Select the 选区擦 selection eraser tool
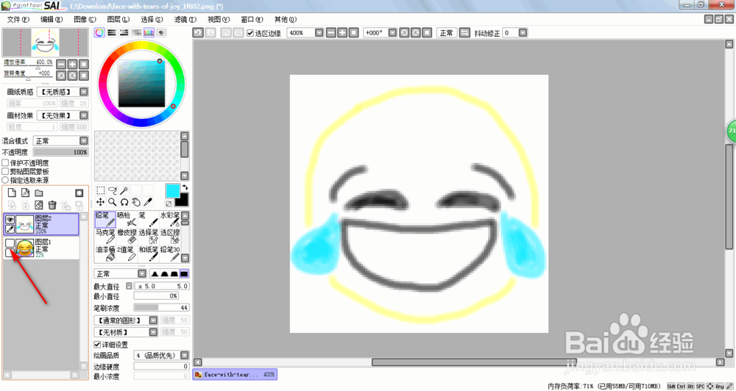The width and height of the screenshot is (736, 391). [170, 237]
